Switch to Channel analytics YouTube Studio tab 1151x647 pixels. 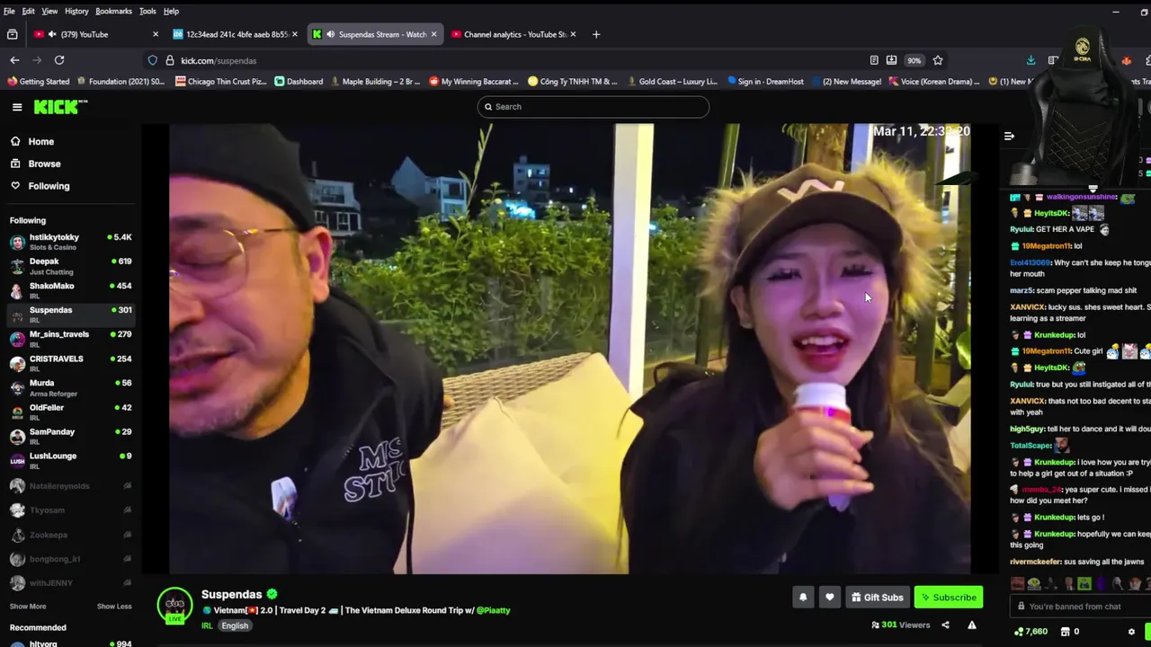click(514, 34)
